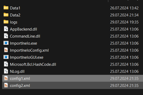The image size is (143, 95).
Task: Click the ImportInelo.exe application icon
Action: tap(6, 43)
